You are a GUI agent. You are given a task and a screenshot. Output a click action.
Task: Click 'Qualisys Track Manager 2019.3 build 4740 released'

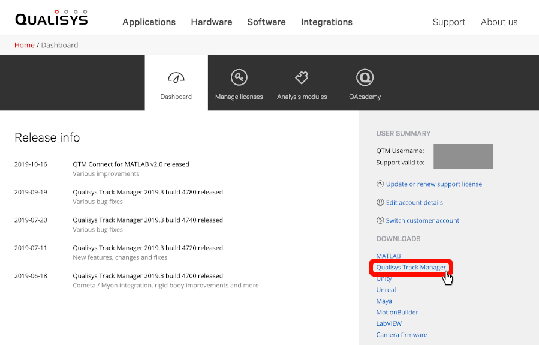[x=147, y=220]
